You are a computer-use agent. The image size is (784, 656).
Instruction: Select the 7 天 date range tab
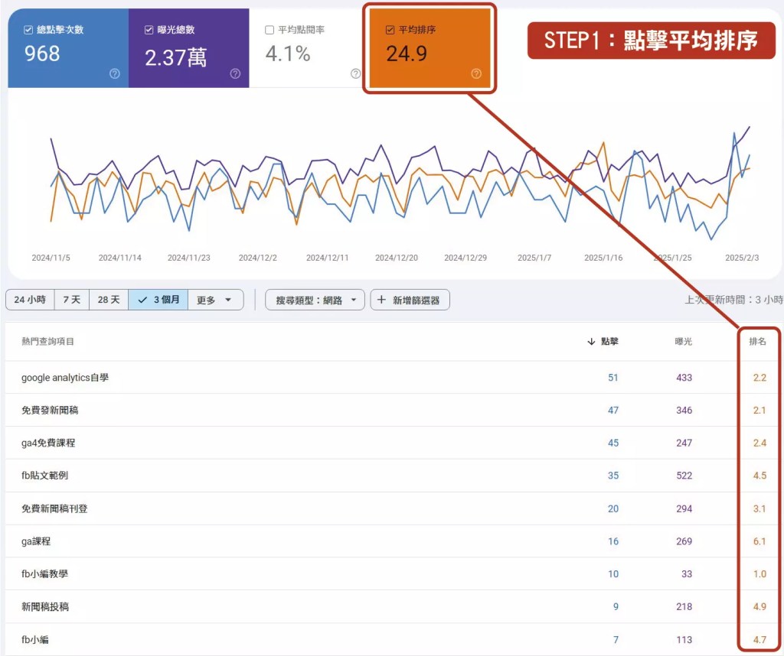click(x=72, y=300)
